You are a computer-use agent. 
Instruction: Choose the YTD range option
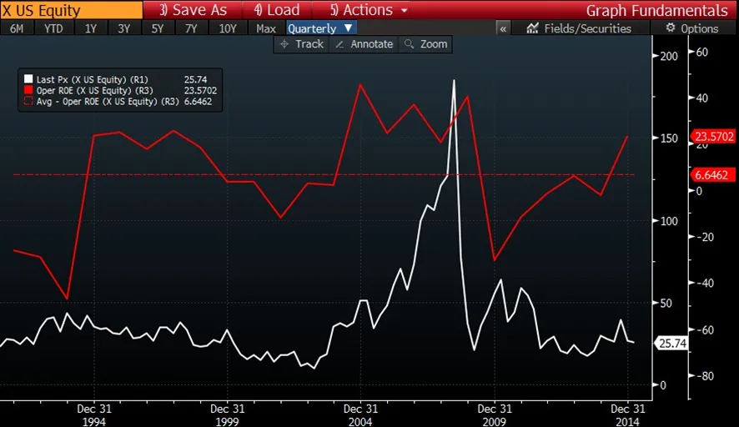coord(53,28)
